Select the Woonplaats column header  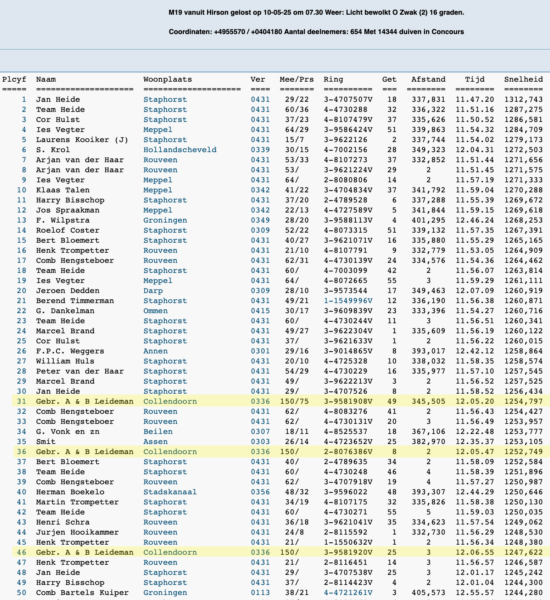[x=168, y=79]
